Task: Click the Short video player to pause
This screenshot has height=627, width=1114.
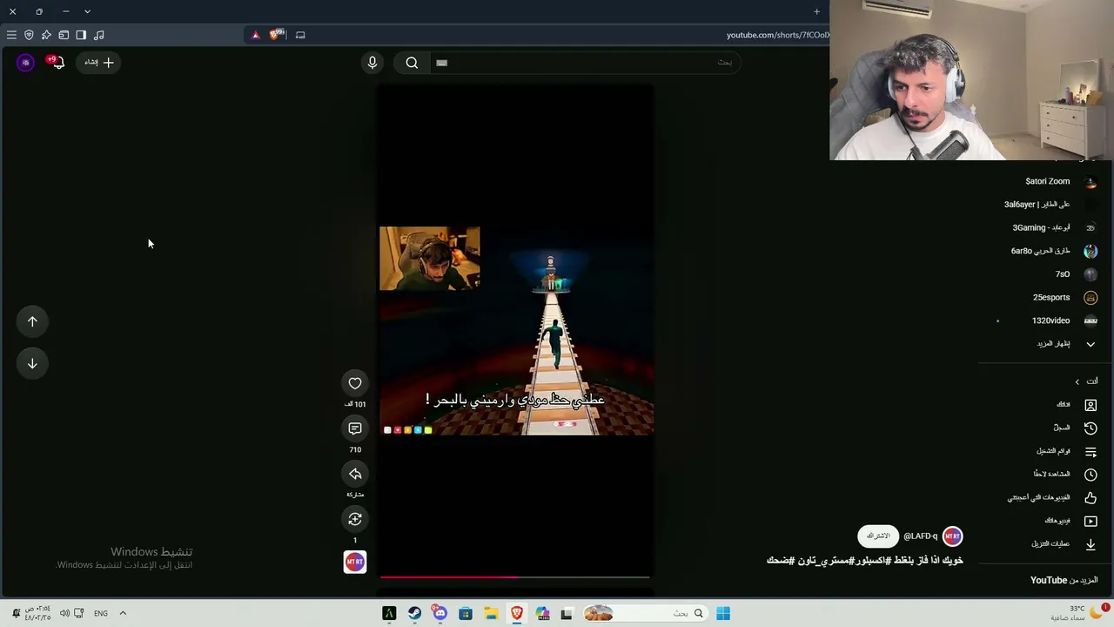Action: coord(516,331)
